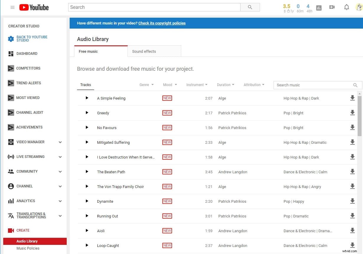Open Music Policies in the sidebar
This screenshot has width=363, height=254.
28,248
